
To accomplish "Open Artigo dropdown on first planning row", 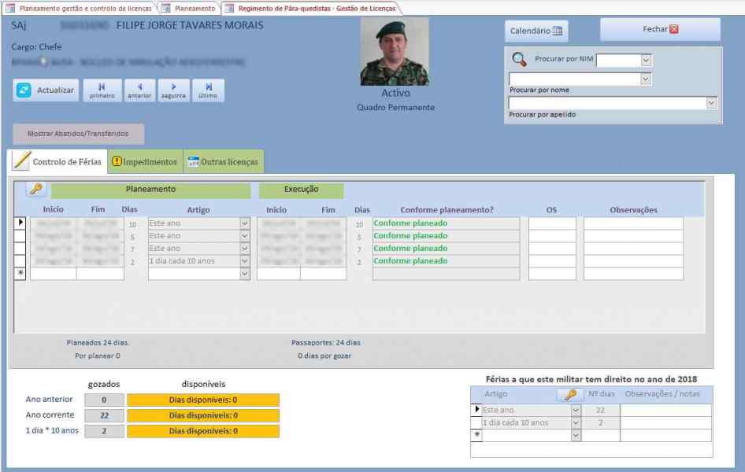I will 244,223.
